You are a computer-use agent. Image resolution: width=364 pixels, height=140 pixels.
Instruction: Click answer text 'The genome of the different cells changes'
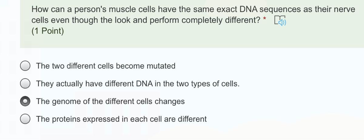(x=110, y=102)
